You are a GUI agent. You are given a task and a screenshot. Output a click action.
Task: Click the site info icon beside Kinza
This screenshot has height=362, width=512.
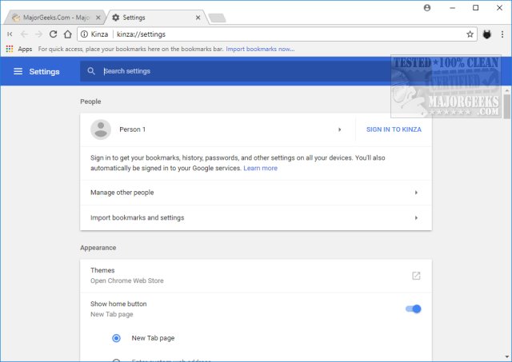pos(84,34)
